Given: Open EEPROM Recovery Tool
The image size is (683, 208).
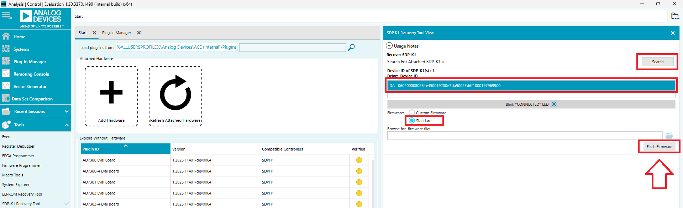Looking at the screenshot, I should pyautogui.click(x=22, y=194).
